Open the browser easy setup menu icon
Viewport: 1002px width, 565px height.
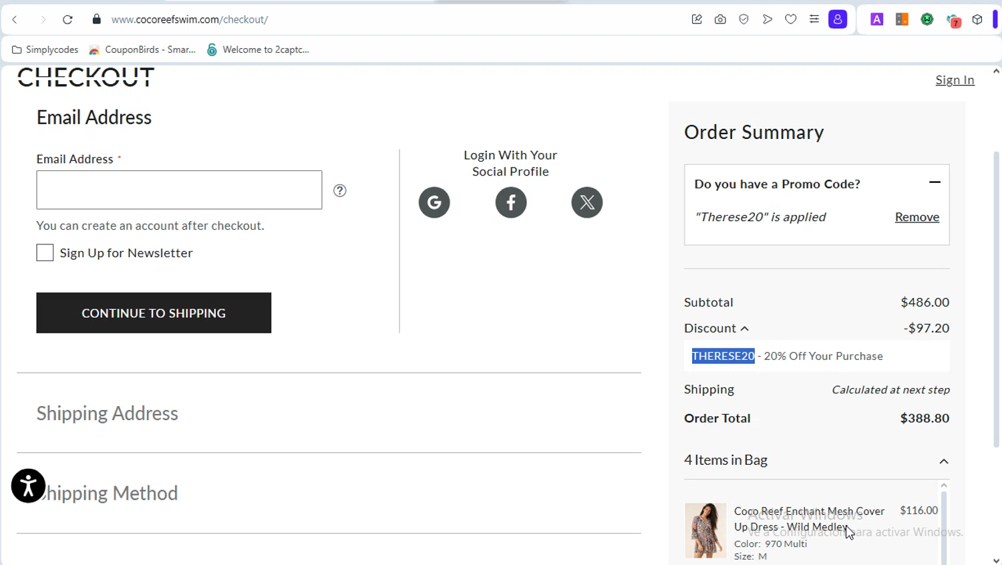(814, 19)
